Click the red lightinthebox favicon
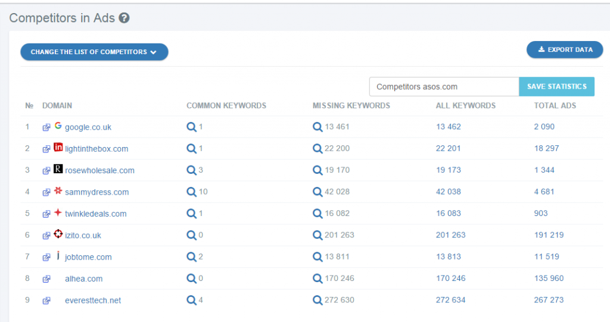The image size is (610, 322). click(58, 147)
